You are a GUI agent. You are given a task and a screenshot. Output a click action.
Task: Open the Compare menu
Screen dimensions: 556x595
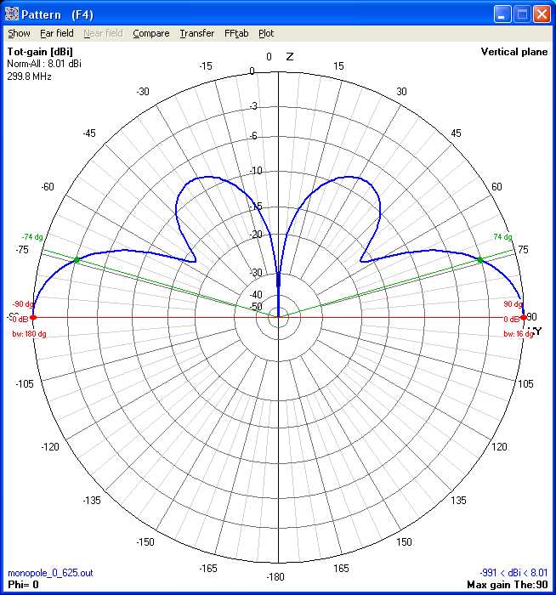150,33
